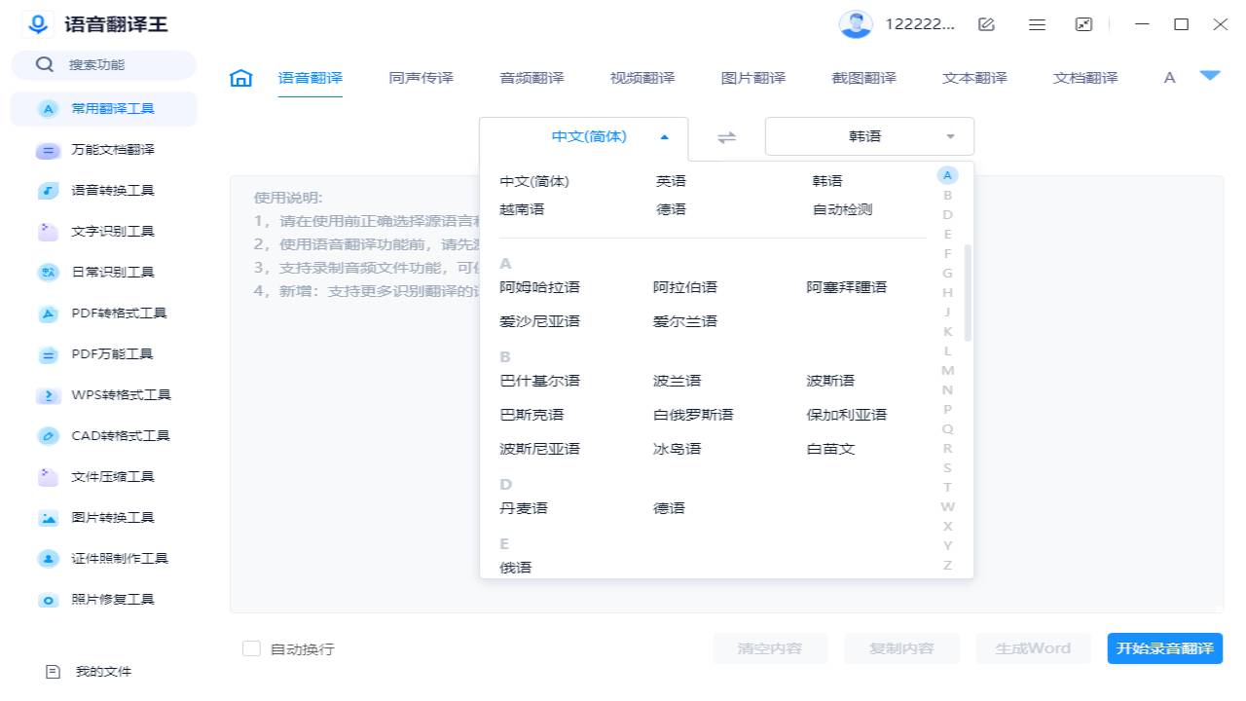Click the 生成Word button
Viewport: 1246px width, 701px height.
pyautogui.click(x=1033, y=647)
